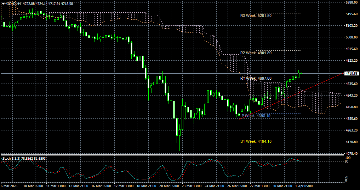This screenshot has height=190, width=360.
Task: Click the 20 Mar 05:00 time label
Action: coord(170,186)
